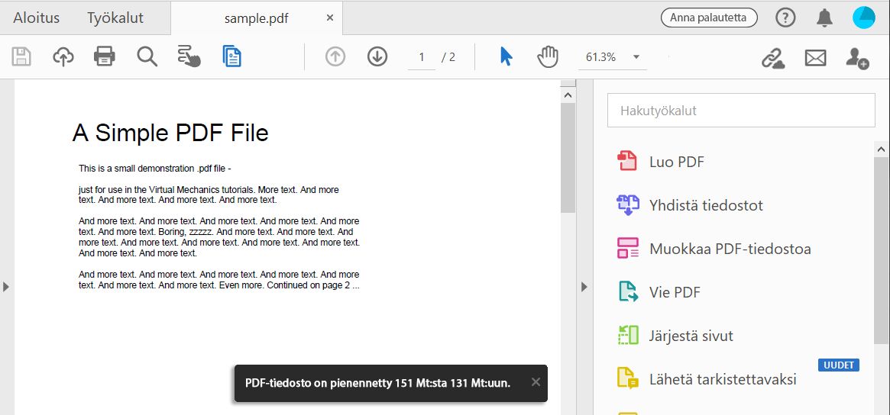The width and height of the screenshot is (890, 415).
Task: Click the text 'This is a small demonstration .pdf file -'
Action: [x=155, y=169]
